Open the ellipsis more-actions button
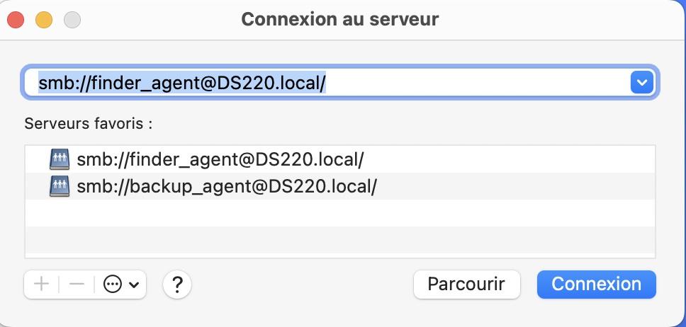Image resolution: width=686 pixels, height=327 pixels. pyautogui.click(x=112, y=285)
